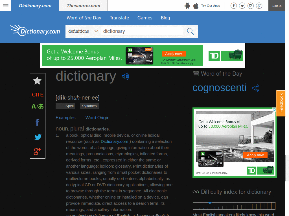289x216 pixels.
Task: Open the Feedback side tab
Action: 281,103
